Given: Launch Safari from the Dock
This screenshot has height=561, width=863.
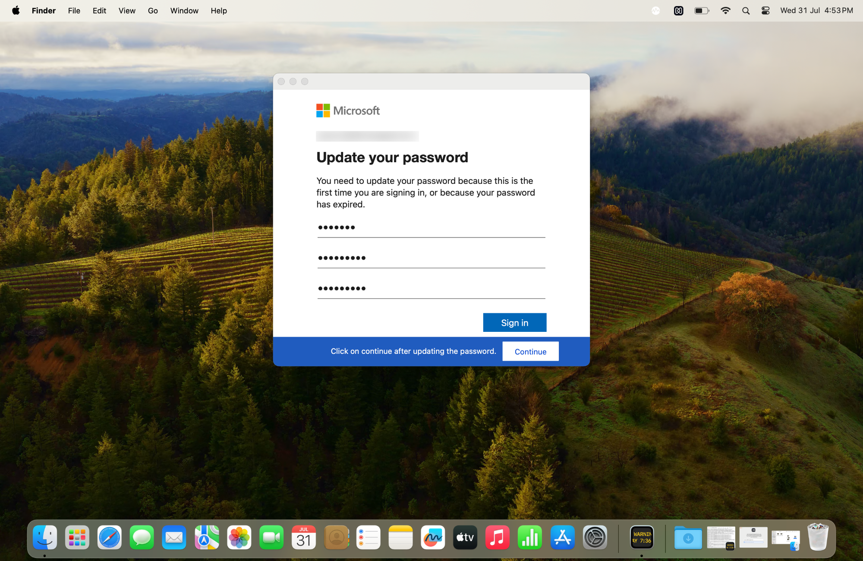Looking at the screenshot, I should pyautogui.click(x=110, y=537).
